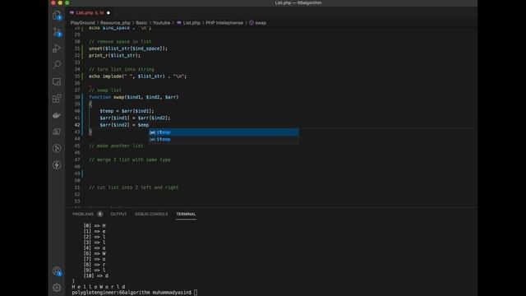Open the Search view
The image size is (526, 296).
point(57,65)
